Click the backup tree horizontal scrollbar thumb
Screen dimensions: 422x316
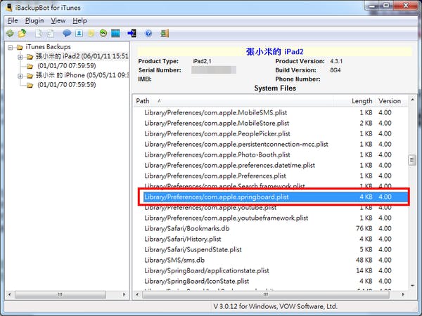pyautogui.click(x=60, y=294)
